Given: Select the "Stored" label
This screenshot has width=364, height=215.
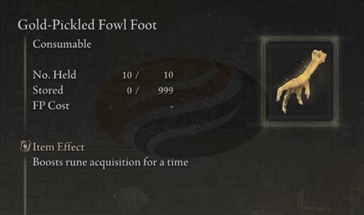Looking at the screenshot, I should coord(48,90).
